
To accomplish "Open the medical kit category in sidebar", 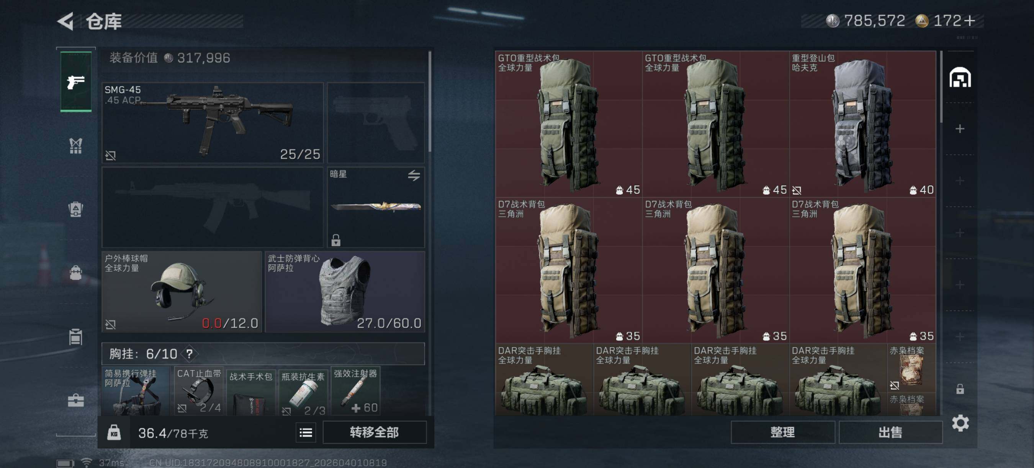I will [76, 400].
